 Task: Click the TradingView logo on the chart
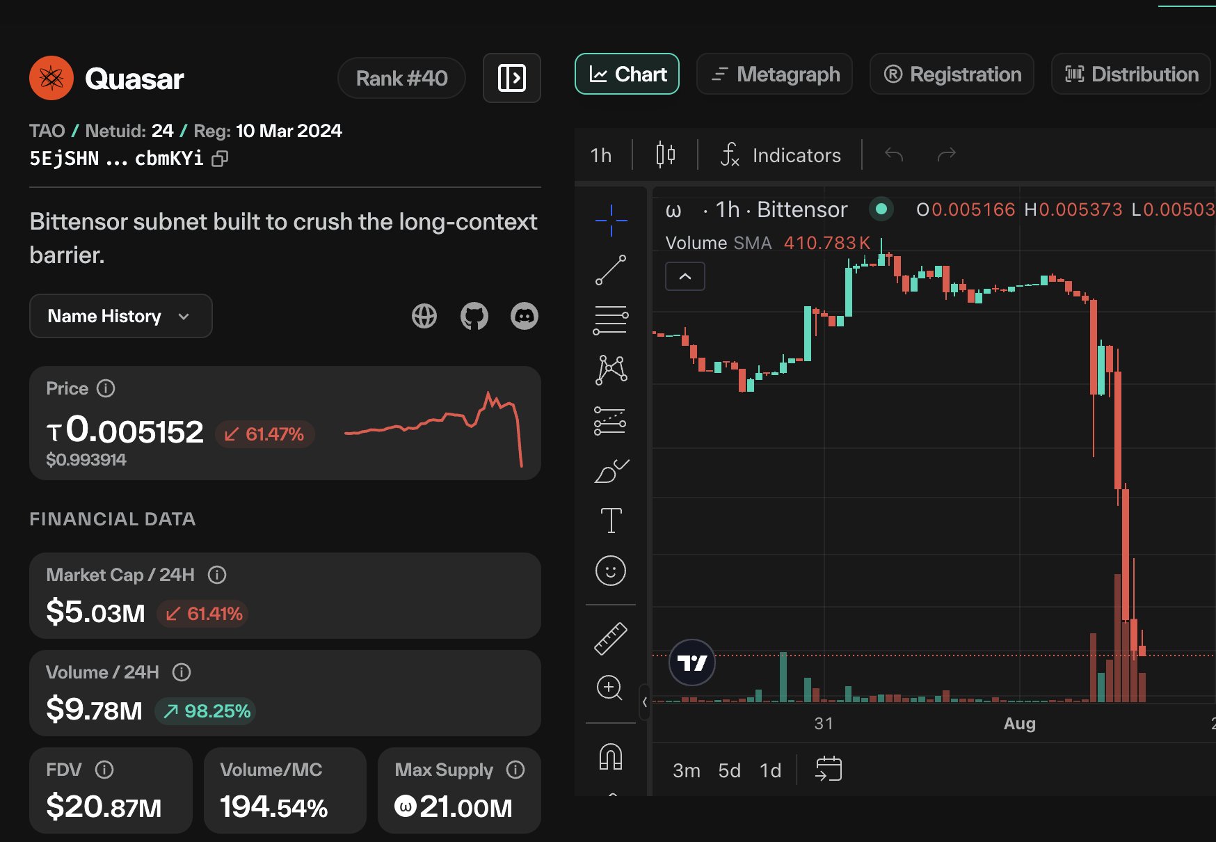click(692, 662)
